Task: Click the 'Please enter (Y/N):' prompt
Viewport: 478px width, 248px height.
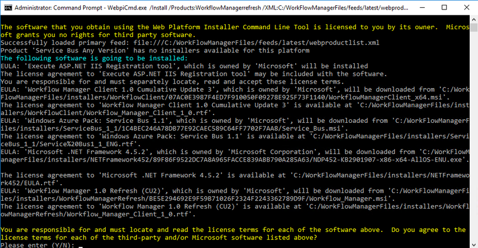Action: coord(38,245)
